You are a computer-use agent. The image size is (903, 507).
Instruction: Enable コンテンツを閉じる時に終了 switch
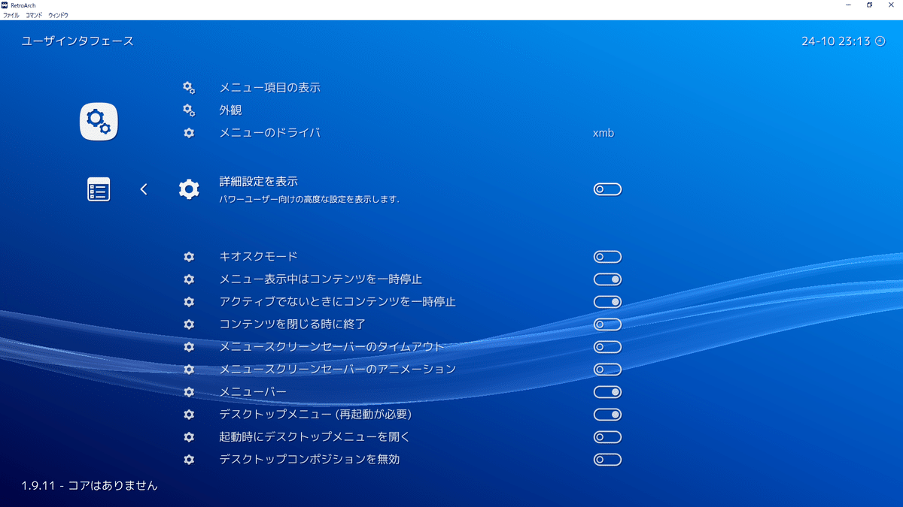[x=607, y=324]
